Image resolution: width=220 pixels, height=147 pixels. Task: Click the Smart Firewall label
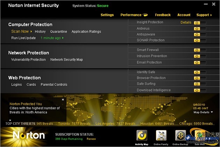click(x=148, y=50)
